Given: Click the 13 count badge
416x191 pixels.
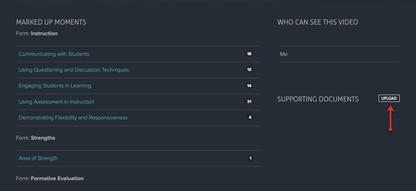Looking at the screenshot, I should (249, 70).
